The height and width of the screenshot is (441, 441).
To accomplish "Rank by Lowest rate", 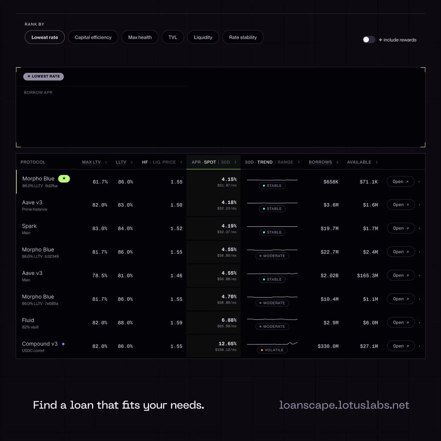I will [45, 37].
